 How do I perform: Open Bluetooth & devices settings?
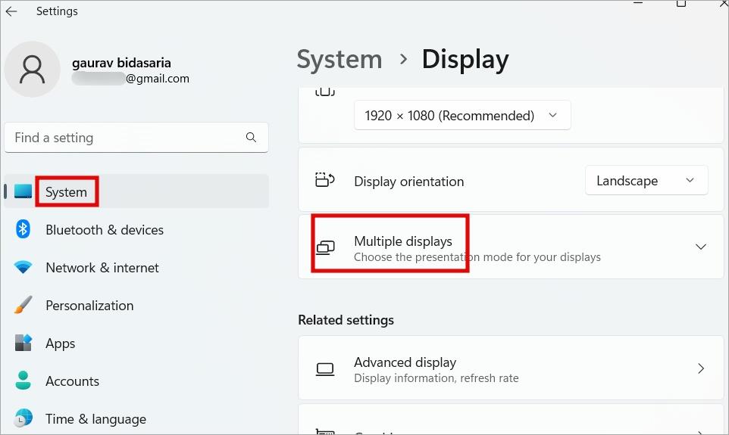(x=136, y=229)
